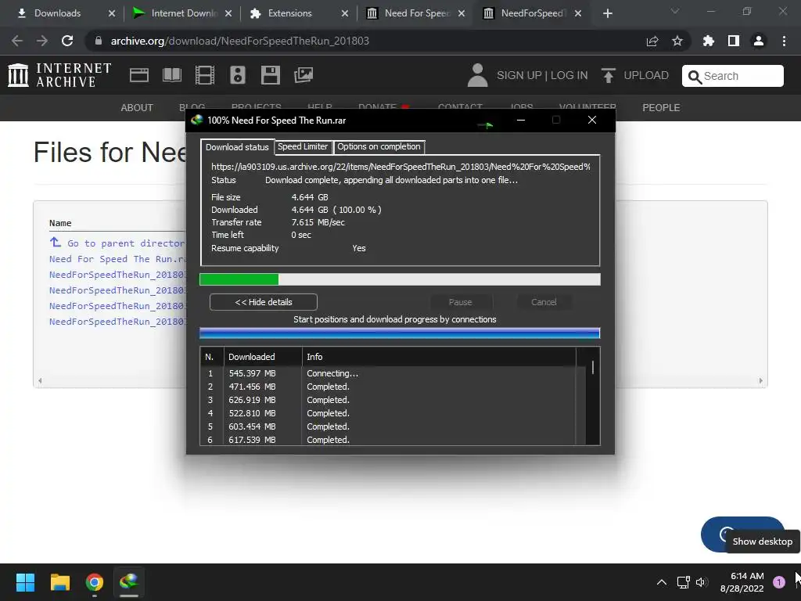Click SIGN UP link

point(519,76)
